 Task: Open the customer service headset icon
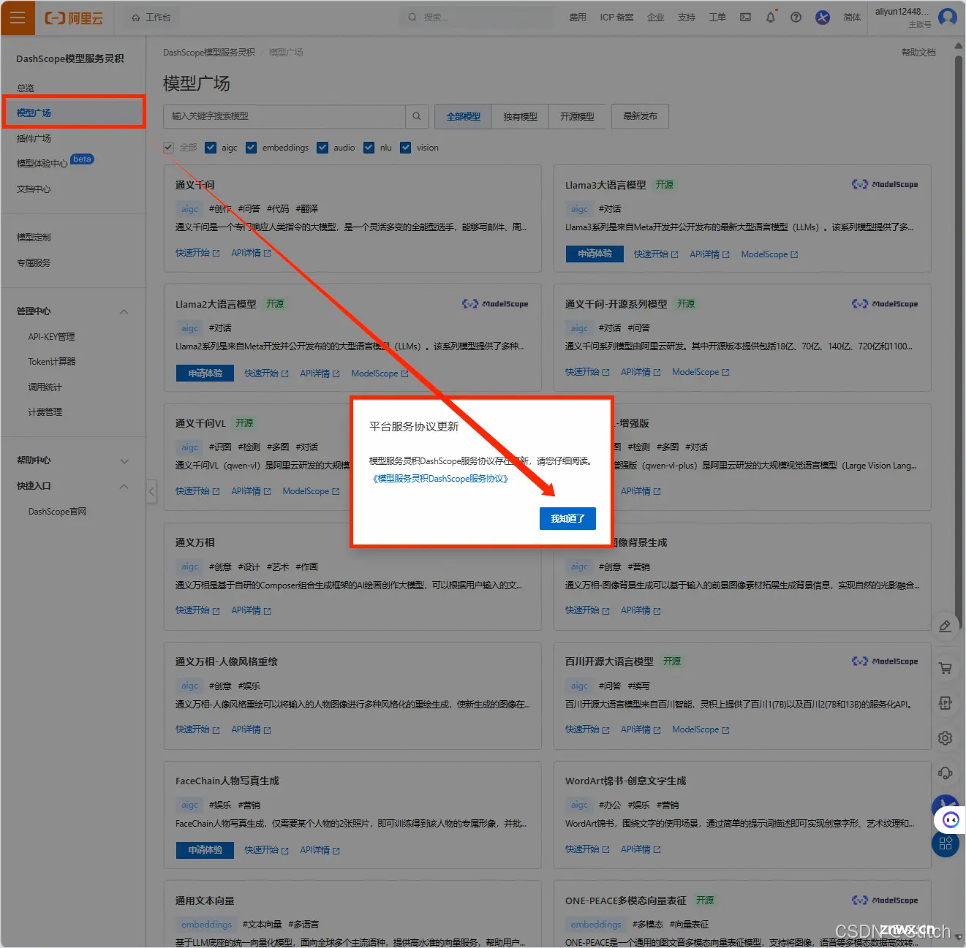[945, 773]
